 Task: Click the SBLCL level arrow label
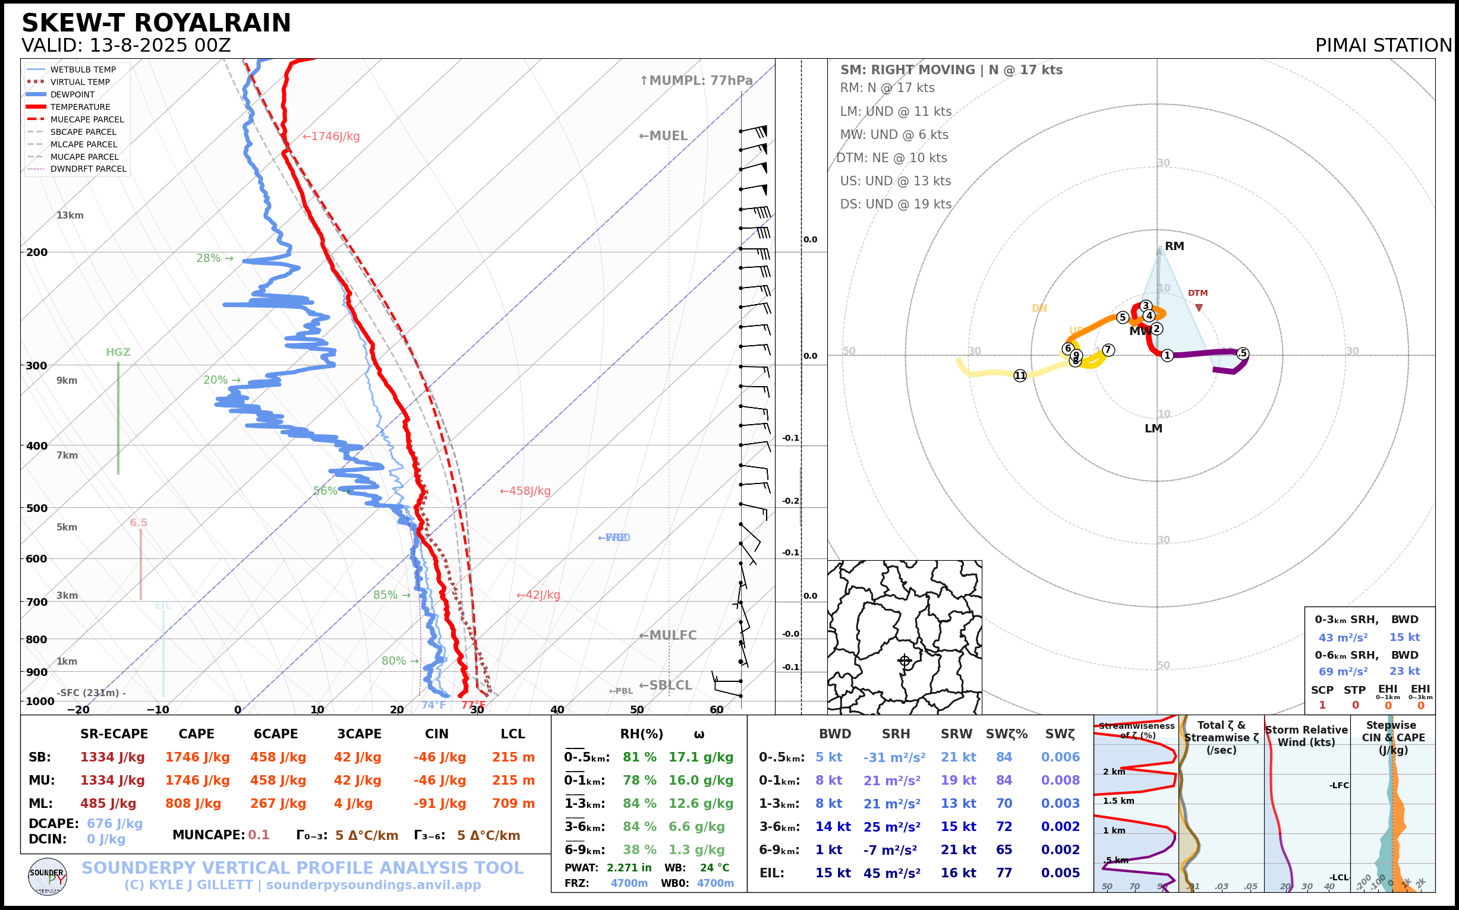[665, 685]
